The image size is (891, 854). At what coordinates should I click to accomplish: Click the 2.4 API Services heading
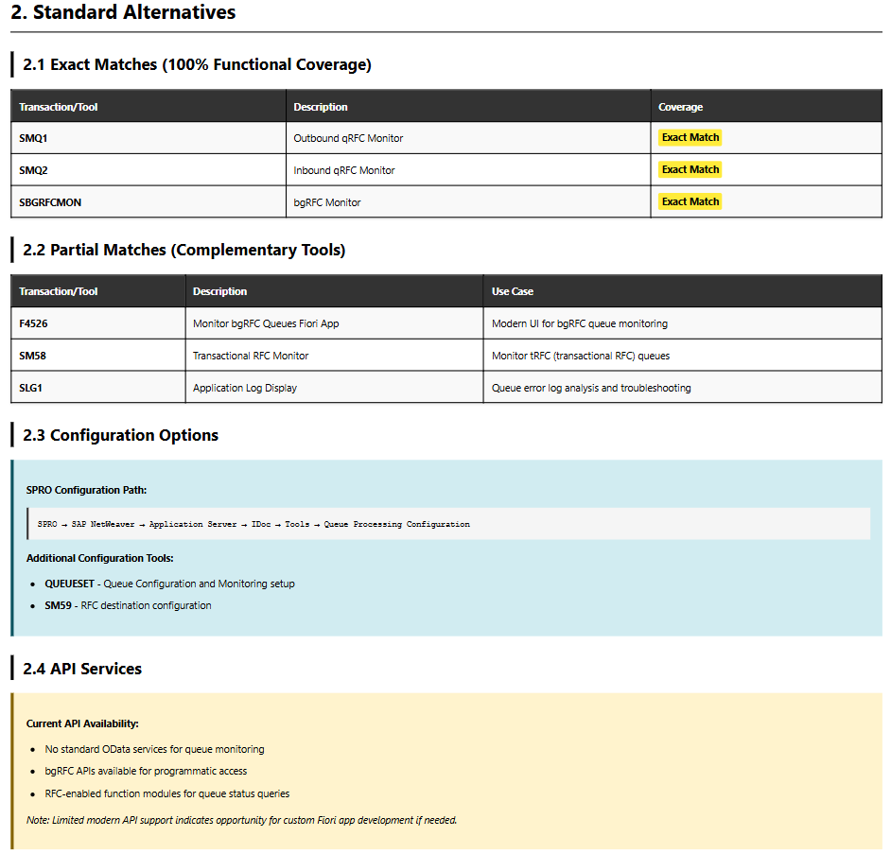[x=82, y=669]
